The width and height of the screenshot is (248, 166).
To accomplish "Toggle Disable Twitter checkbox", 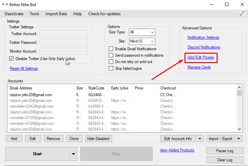I will click(12, 59).
